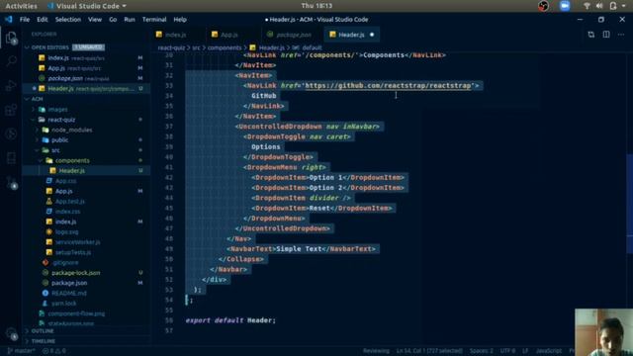The image size is (633, 356).
Task: Select the Header.js editor tab
Action: click(351, 35)
